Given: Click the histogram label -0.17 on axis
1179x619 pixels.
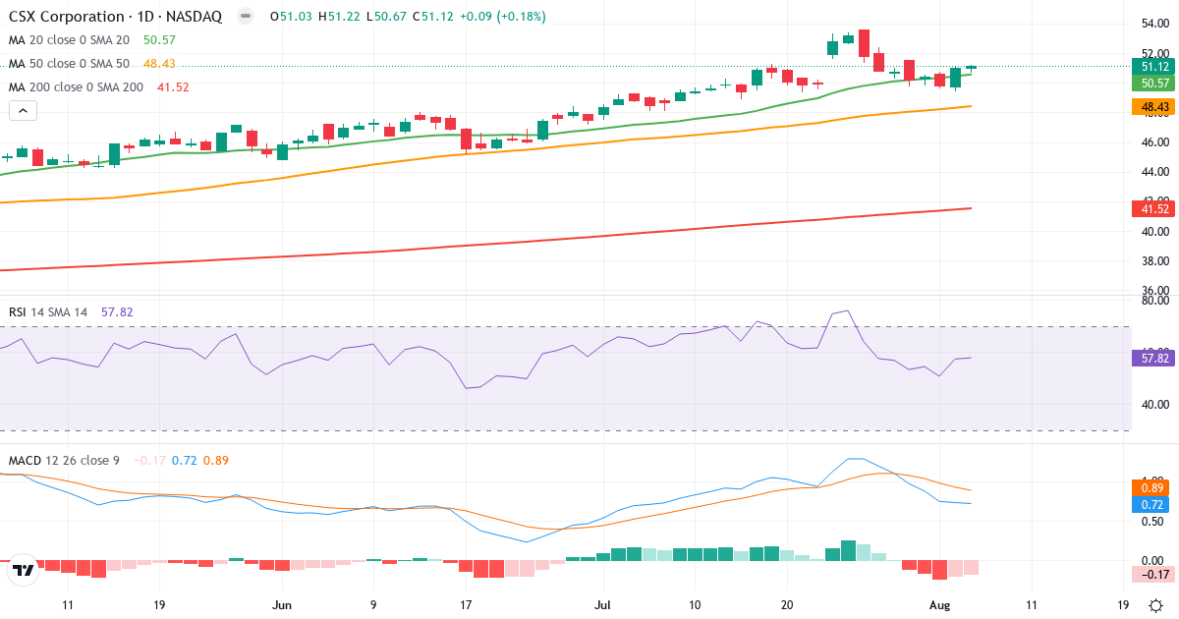Looking at the screenshot, I should (x=1154, y=574).
